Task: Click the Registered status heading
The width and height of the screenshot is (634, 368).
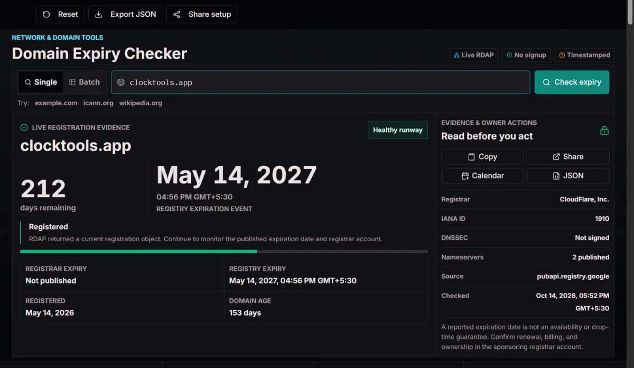Action: (x=49, y=227)
